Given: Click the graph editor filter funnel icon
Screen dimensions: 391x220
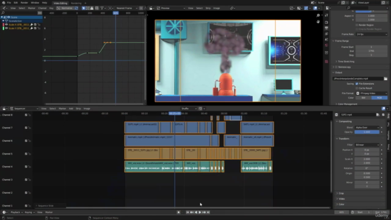Looking at the screenshot, I should [102, 8].
